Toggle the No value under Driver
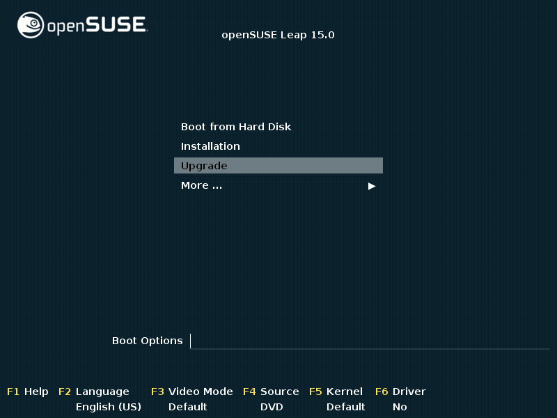 pyautogui.click(x=400, y=407)
